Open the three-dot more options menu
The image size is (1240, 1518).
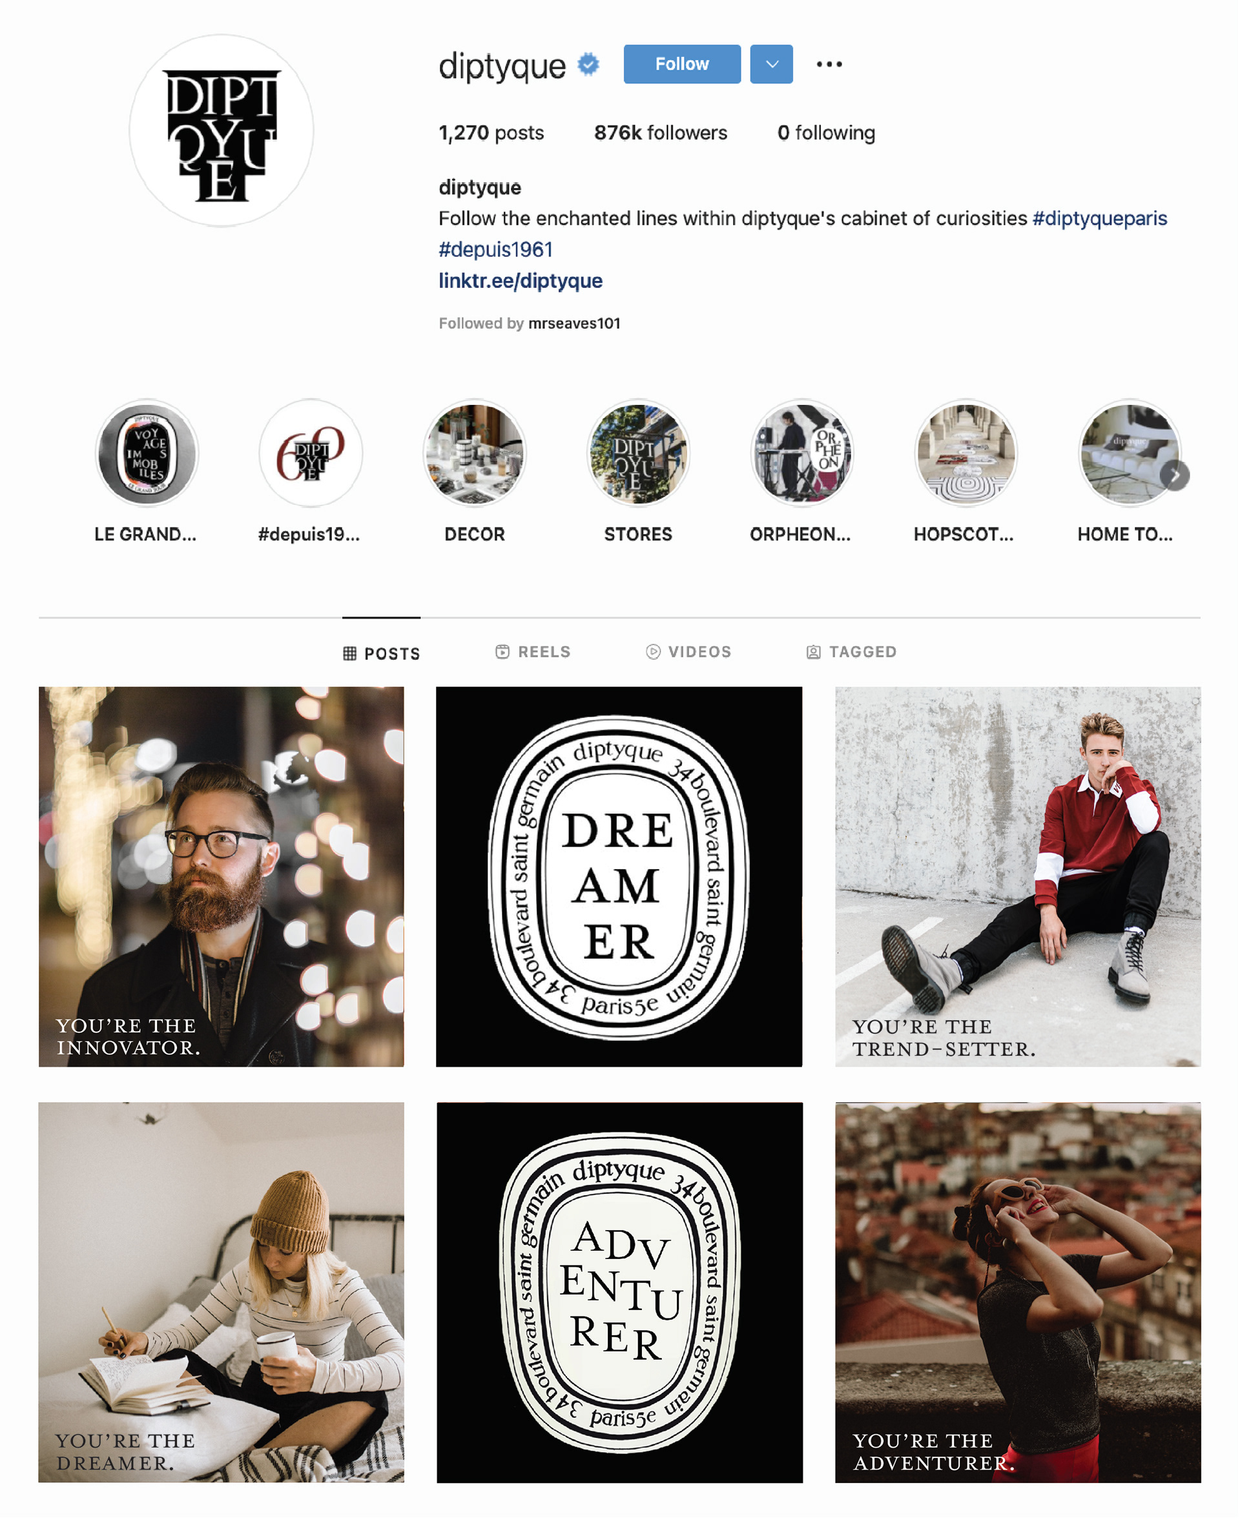829,65
